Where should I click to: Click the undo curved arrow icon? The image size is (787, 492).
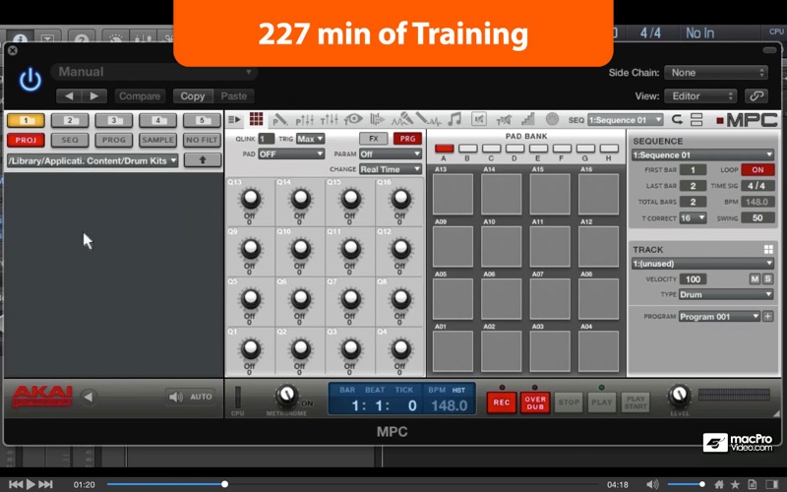[677, 119]
